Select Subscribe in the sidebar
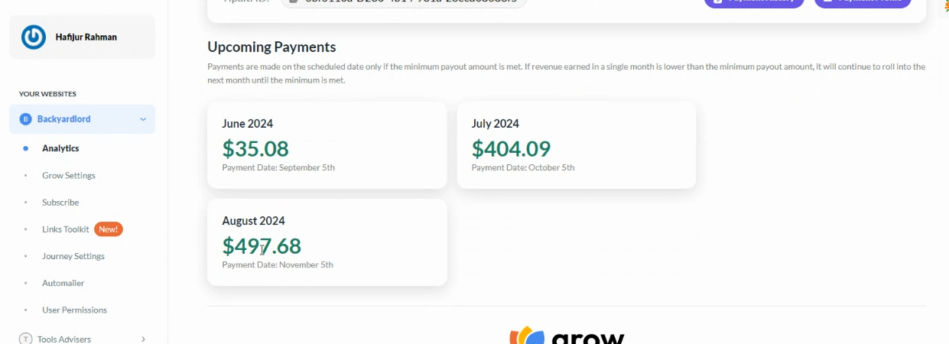949x344 pixels. pyautogui.click(x=60, y=203)
